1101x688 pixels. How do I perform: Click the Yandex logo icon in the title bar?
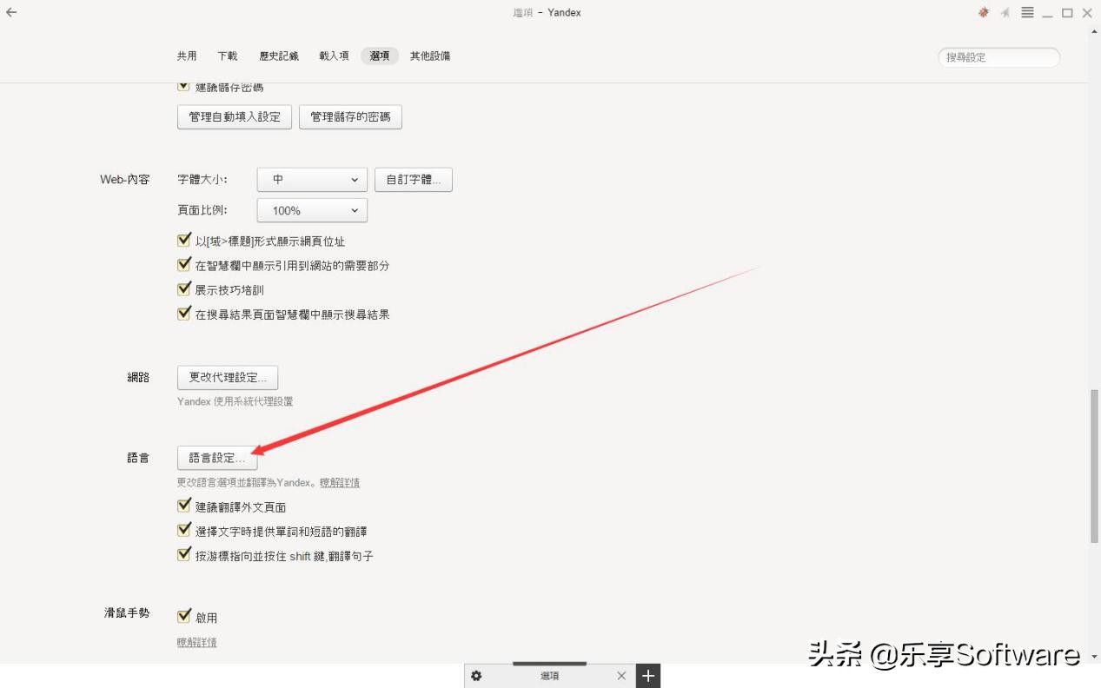coord(983,12)
